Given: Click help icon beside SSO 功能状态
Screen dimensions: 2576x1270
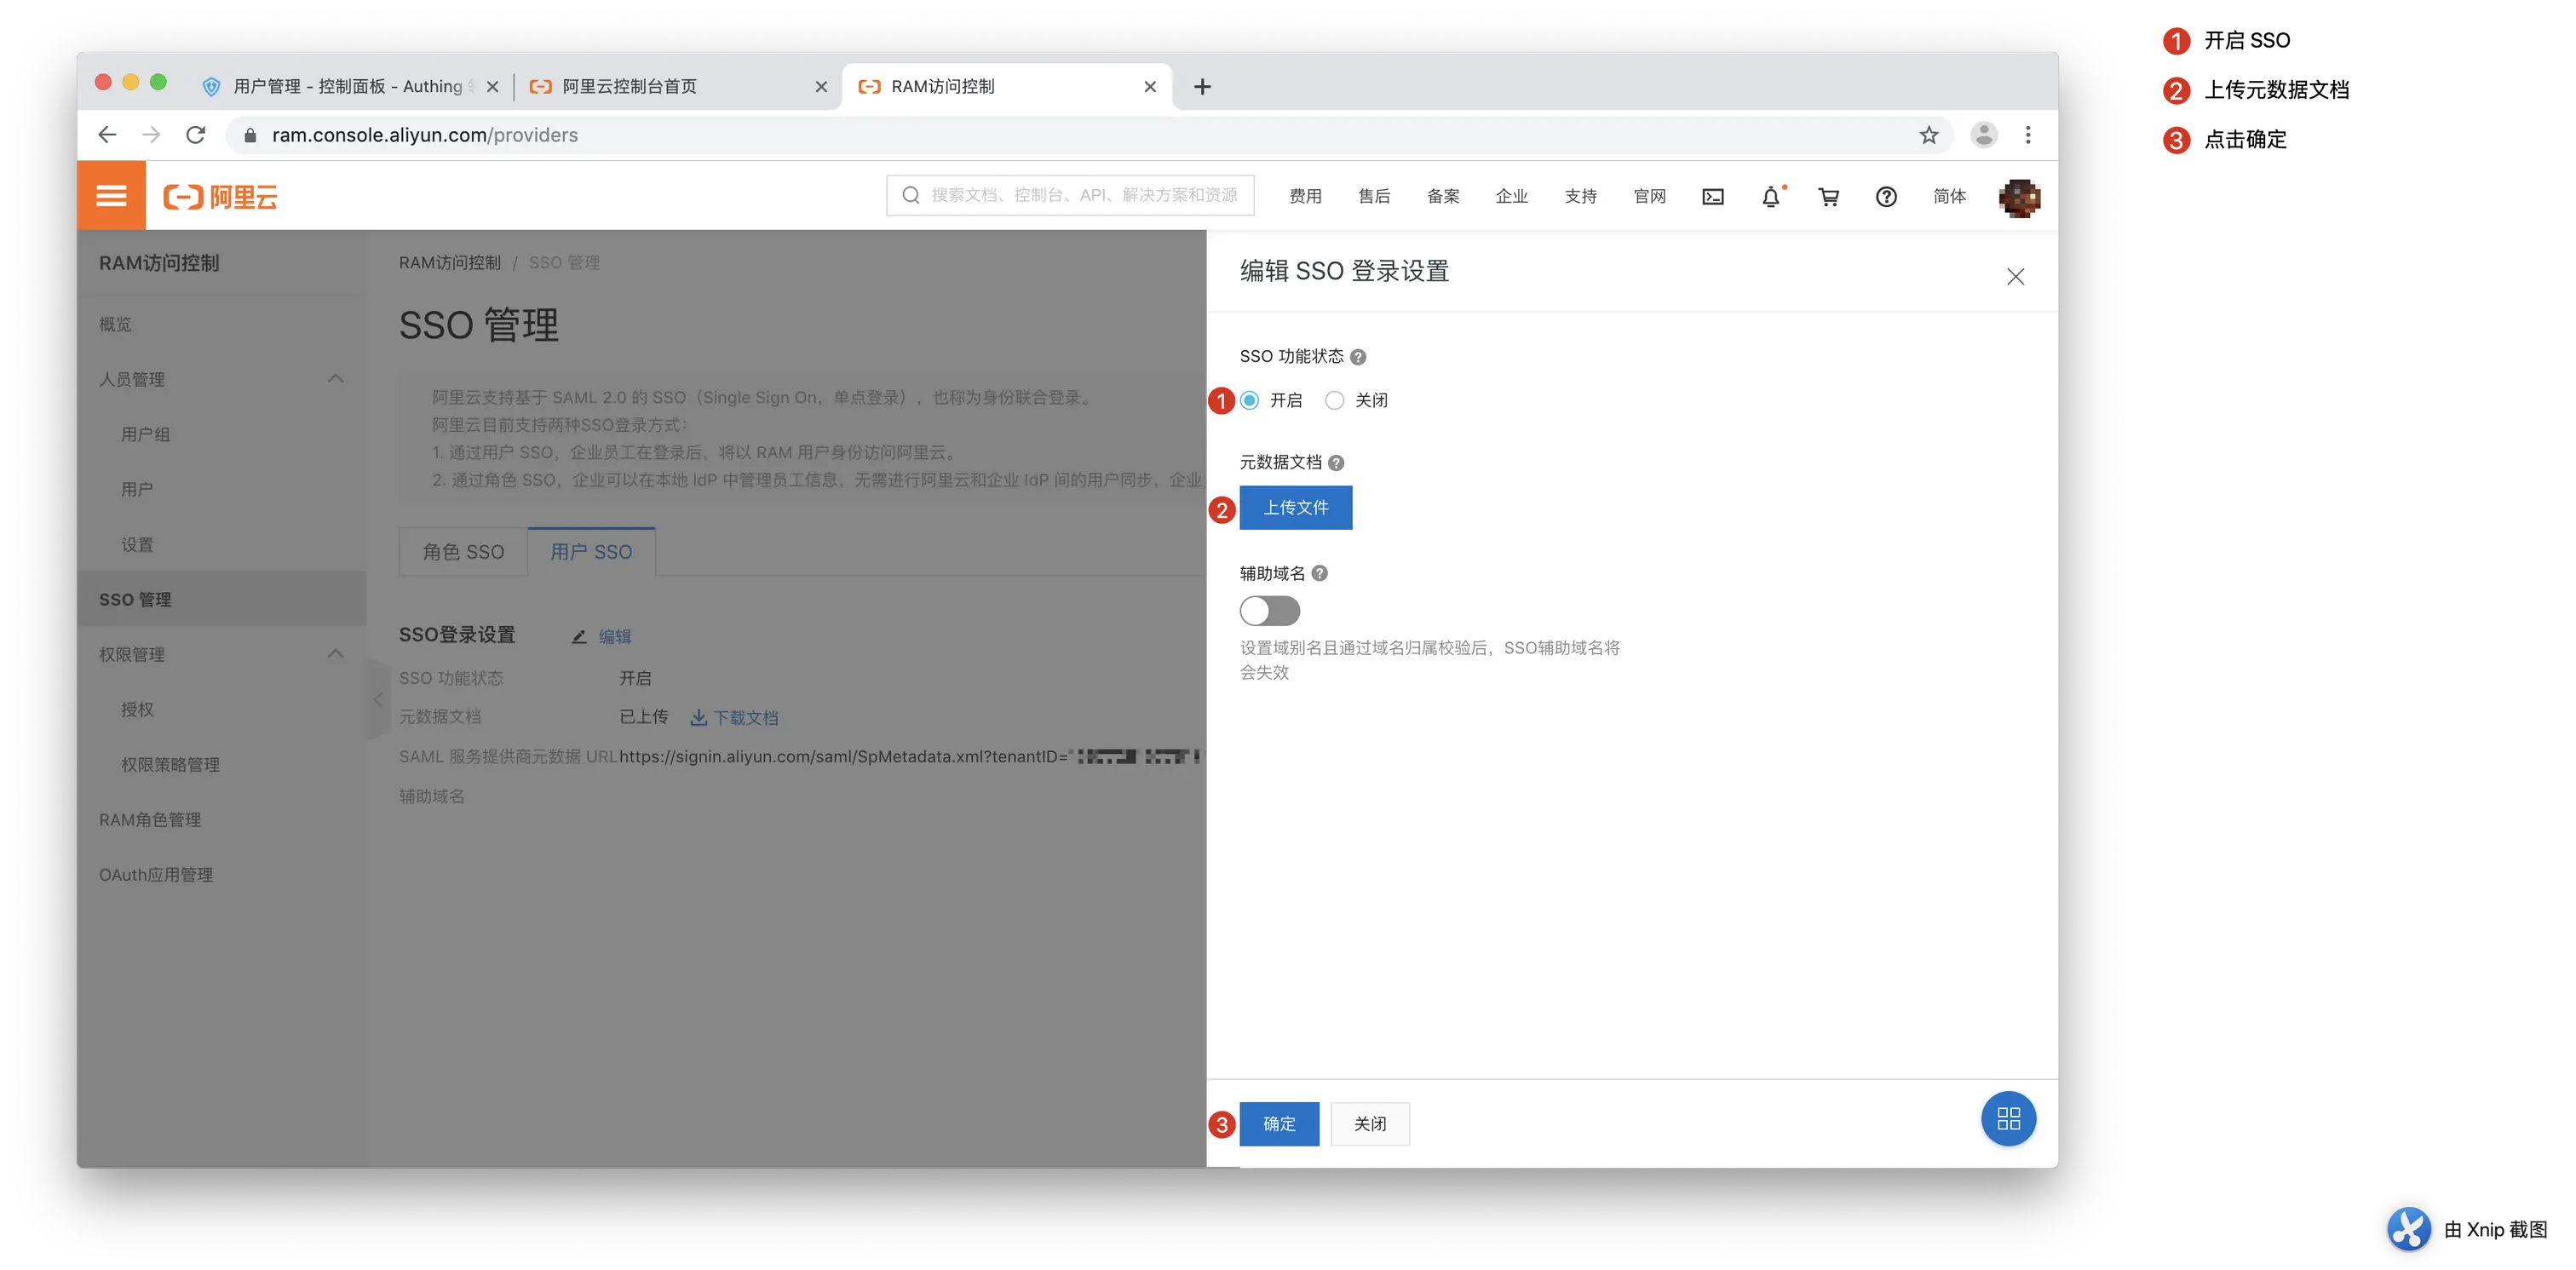Looking at the screenshot, I should coord(1358,357).
